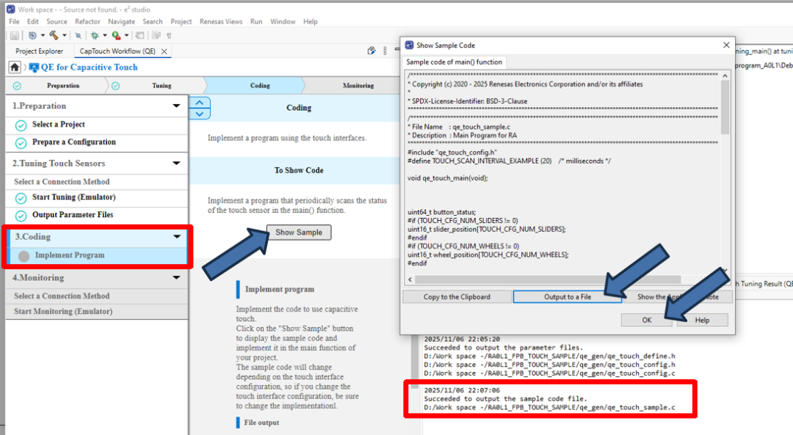Click the Help button in the dialog

(x=702, y=320)
